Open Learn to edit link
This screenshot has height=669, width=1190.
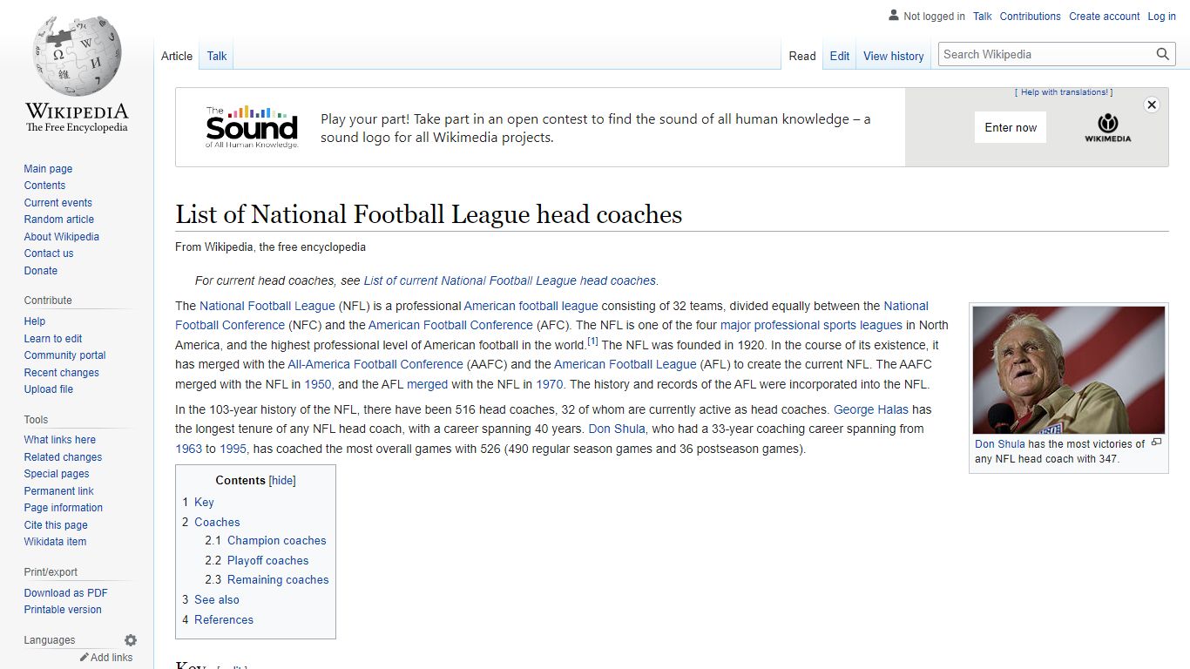(53, 339)
